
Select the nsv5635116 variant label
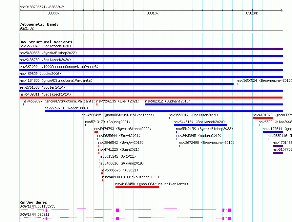point(280,136)
